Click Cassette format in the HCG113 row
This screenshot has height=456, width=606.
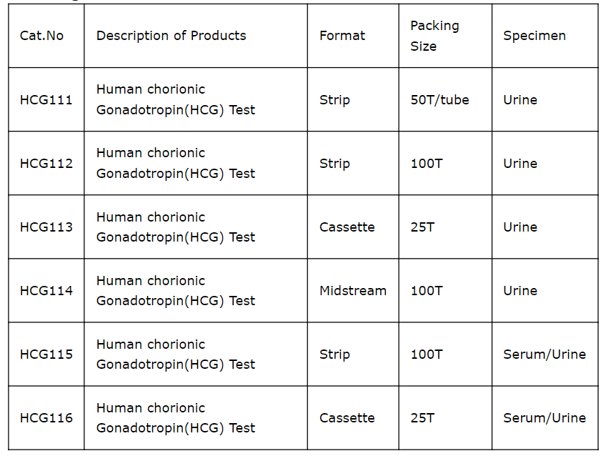click(x=347, y=227)
